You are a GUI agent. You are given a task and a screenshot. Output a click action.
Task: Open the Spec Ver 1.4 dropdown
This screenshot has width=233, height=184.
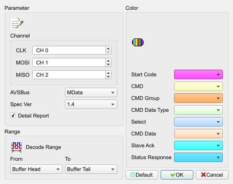(x=91, y=104)
